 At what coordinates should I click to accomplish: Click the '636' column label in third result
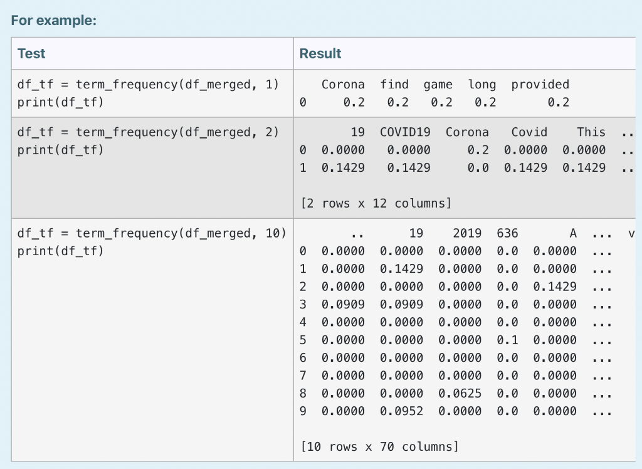507,233
